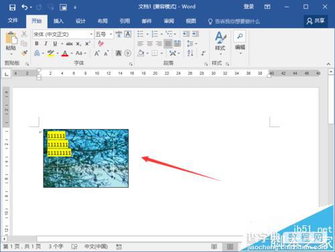This screenshot has width=335, height=252.
Task: Collapse the ribbon with the chevron
Action: coord(328,64)
